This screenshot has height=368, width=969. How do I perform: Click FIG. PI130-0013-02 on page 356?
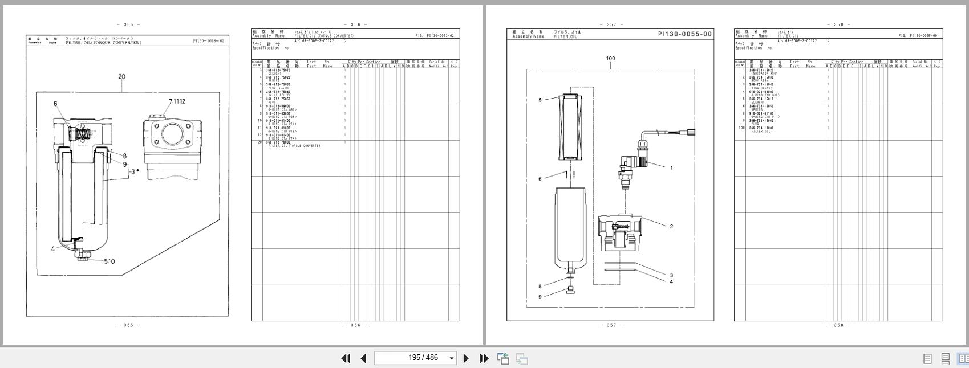pyautogui.click(x=435, y=36)
